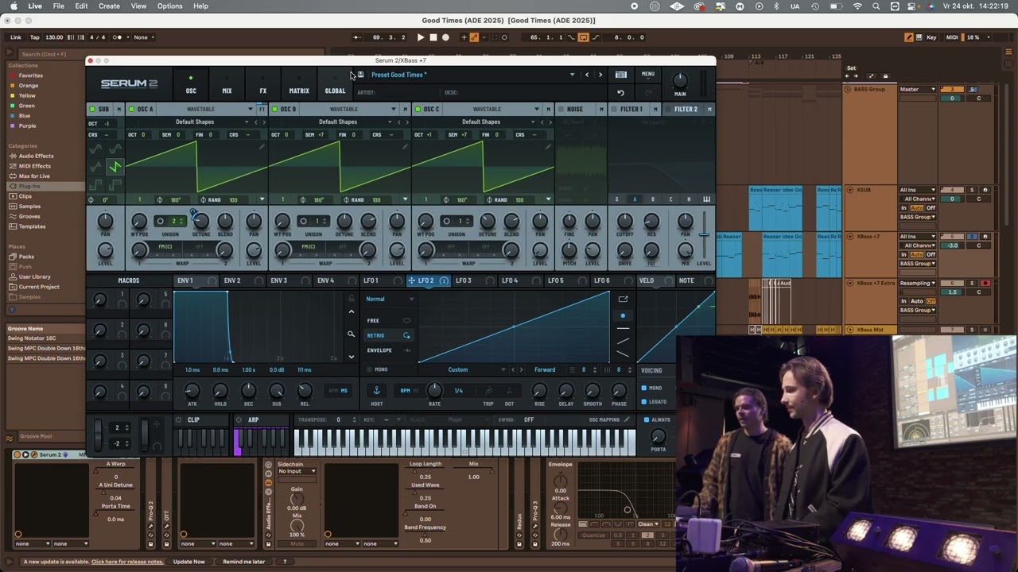1018x572 pixels.
Task: Open the Serum preset name dropdown arrow
Action: point(572,75)
